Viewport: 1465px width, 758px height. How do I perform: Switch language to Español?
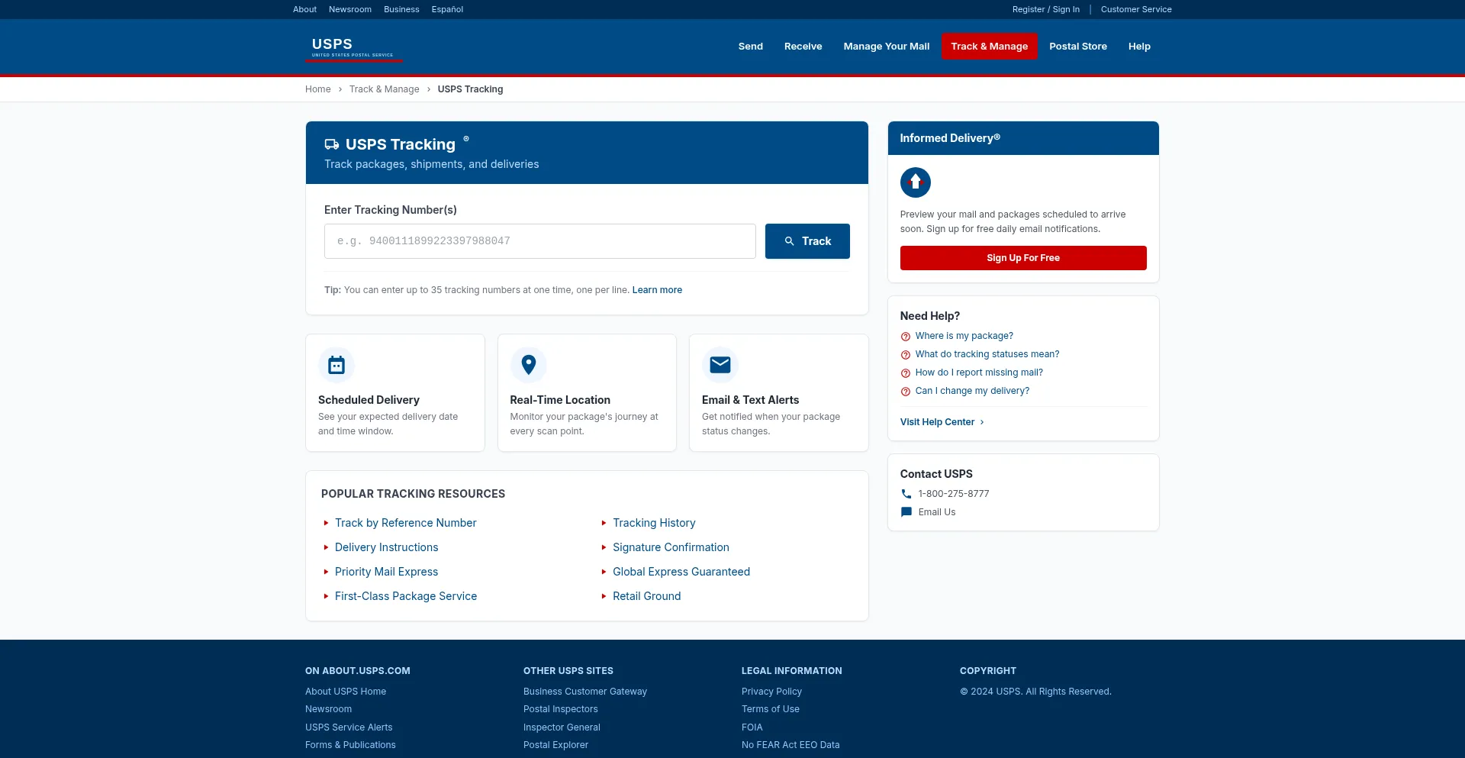[447, 9]
